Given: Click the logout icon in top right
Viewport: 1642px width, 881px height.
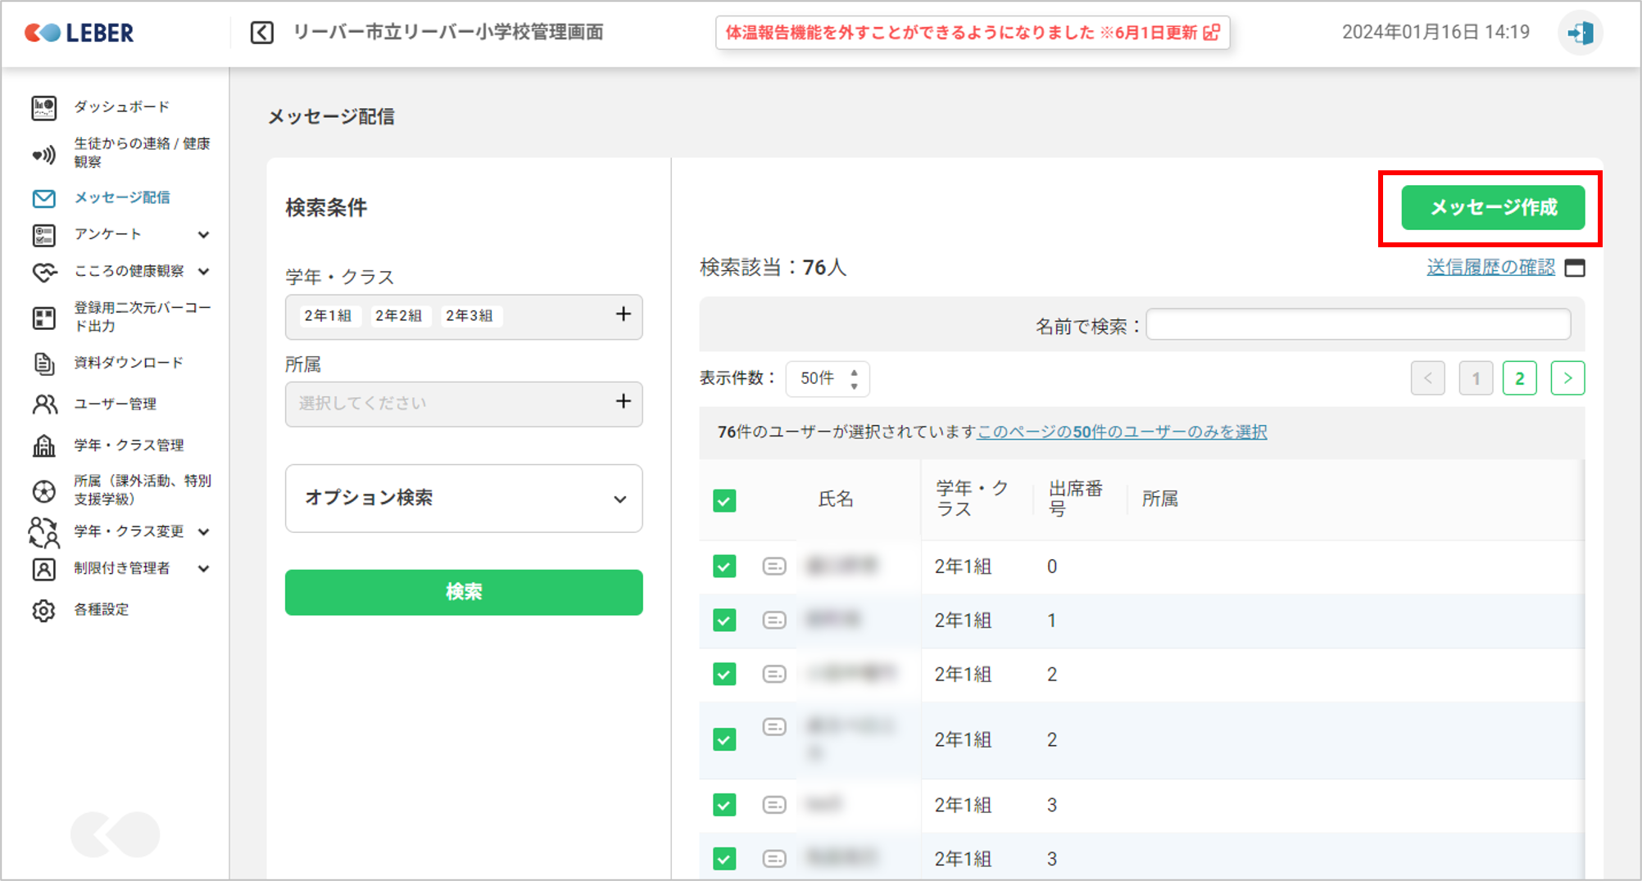Looking at the screenshot, I should 1579,33.
